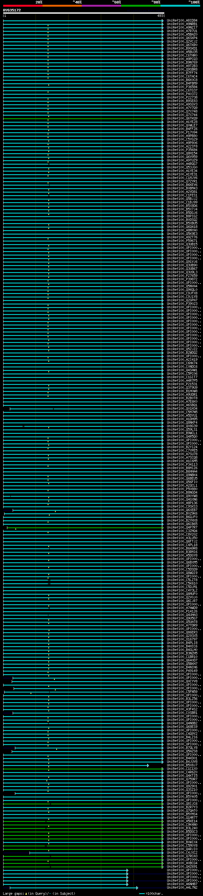The image size is (203, 896).
Task: Open the AV635172 query label
Action: click(x=12, y=10)
